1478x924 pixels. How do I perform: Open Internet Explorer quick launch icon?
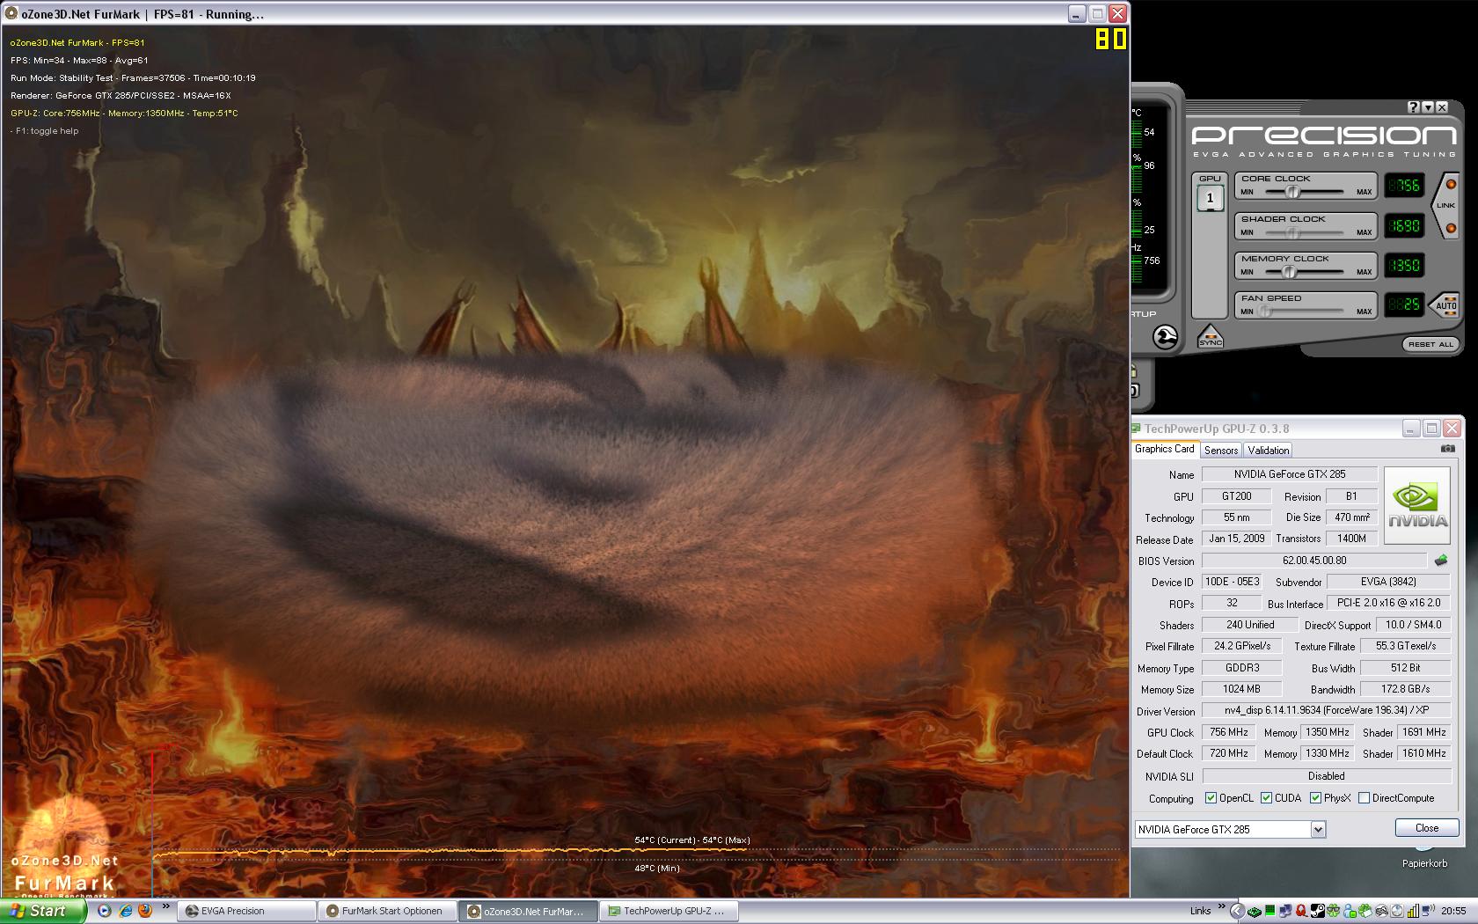click(x=125, y=911)
